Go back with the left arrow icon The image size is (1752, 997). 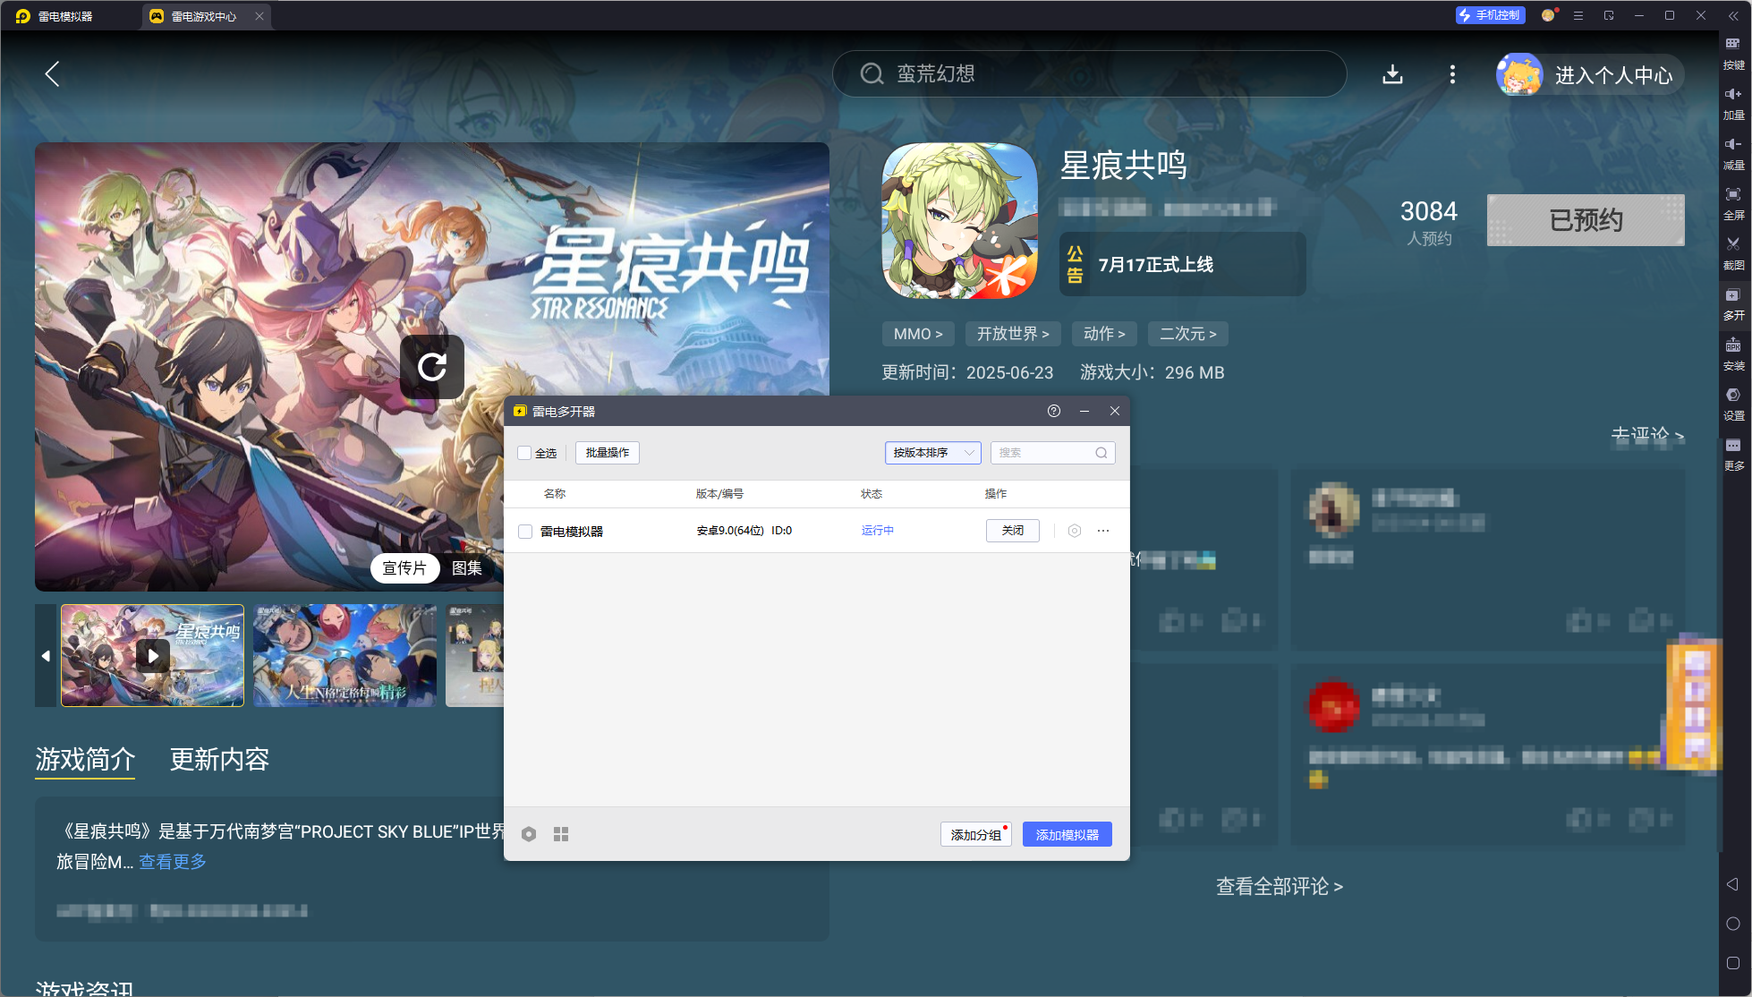pos(53,74)
